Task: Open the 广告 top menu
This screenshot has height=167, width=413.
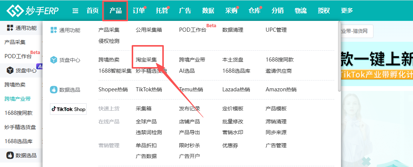Action: click(x=185, y=11)
